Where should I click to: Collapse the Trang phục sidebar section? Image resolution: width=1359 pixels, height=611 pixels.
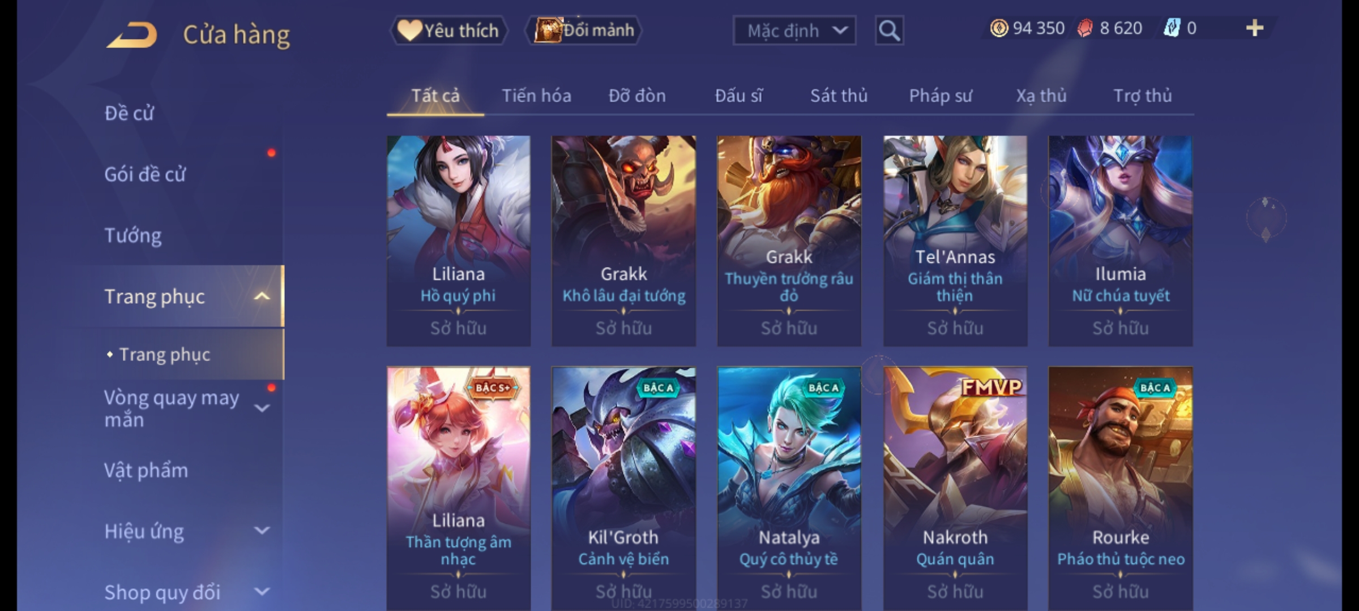pos(262,296)
